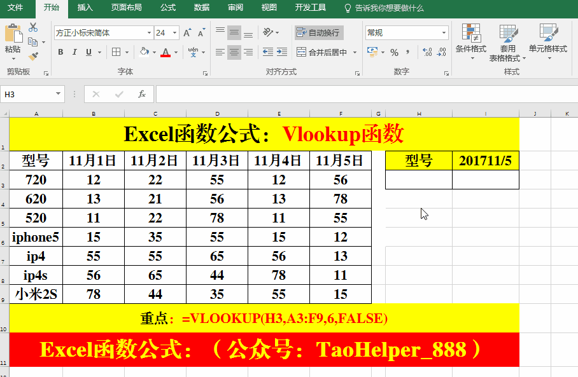Viewport: 578px width, 377px height.
Task: Align text to bottom
Action: pos(248,33)
